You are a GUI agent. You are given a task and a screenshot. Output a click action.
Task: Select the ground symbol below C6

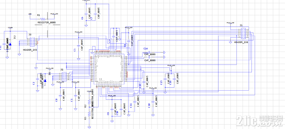86,25
